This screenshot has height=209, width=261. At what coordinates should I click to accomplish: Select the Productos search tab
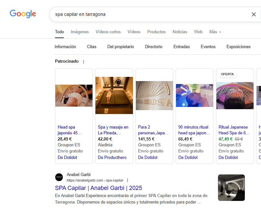click(x=156, y=32)
